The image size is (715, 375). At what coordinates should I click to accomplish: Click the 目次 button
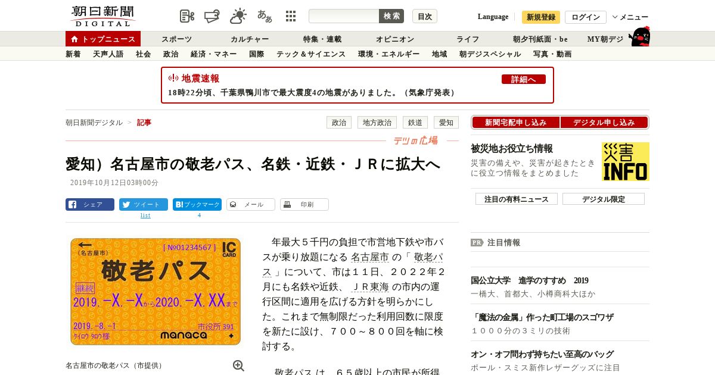click(425, 16)
